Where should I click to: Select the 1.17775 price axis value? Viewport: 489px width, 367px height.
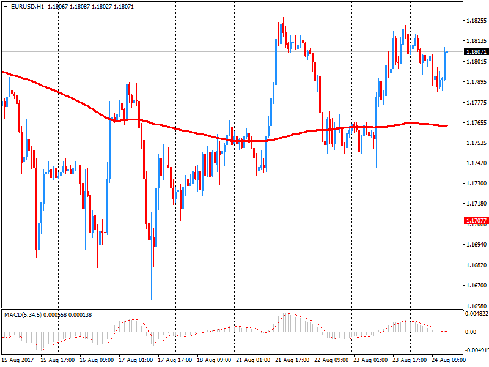[x=476, y=102]
